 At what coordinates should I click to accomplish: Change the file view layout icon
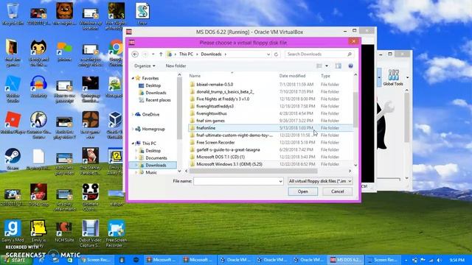[319, 66]
